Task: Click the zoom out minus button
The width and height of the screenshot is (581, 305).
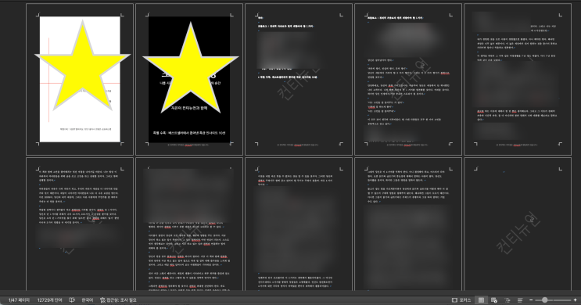Action: [x=531, y=300]
